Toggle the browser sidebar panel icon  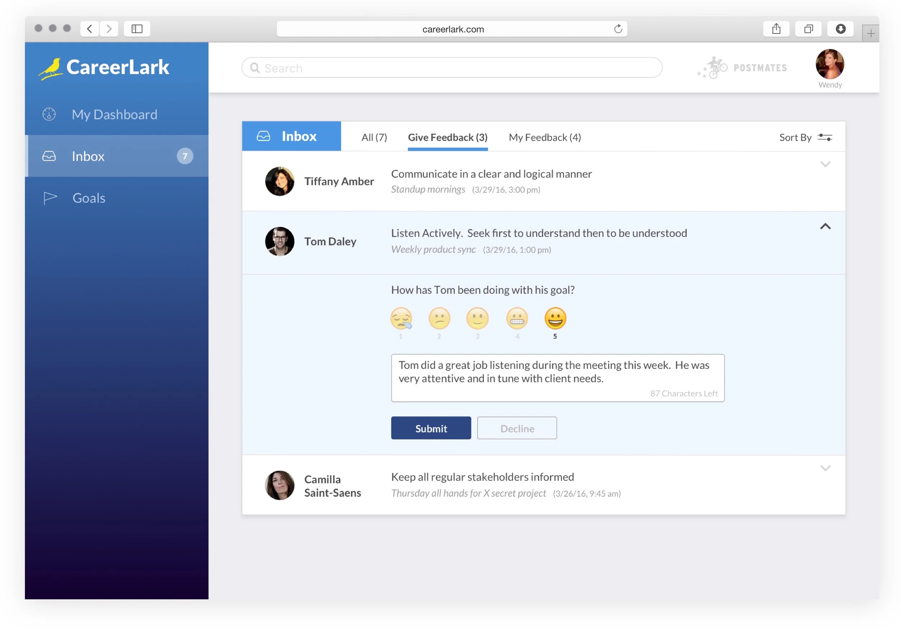tap(137, 28)
